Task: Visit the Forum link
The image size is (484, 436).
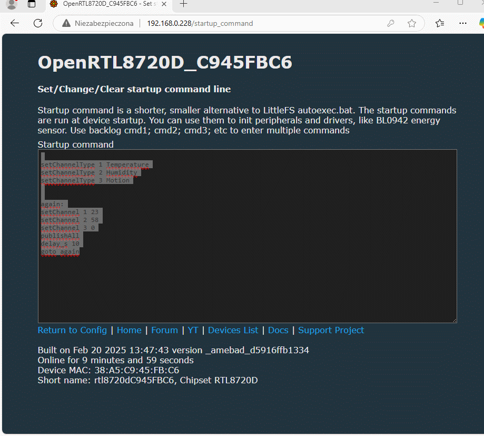Action: pos(164,331)
